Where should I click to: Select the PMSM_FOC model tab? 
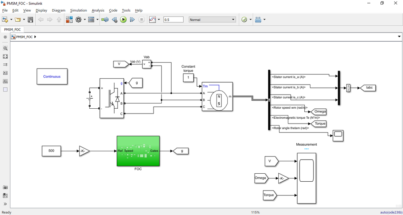12,29
